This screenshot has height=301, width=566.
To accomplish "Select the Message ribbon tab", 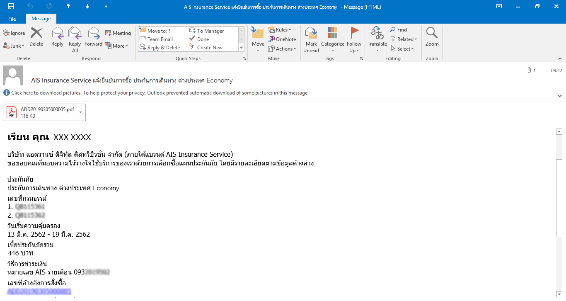I will click(41, 19).
